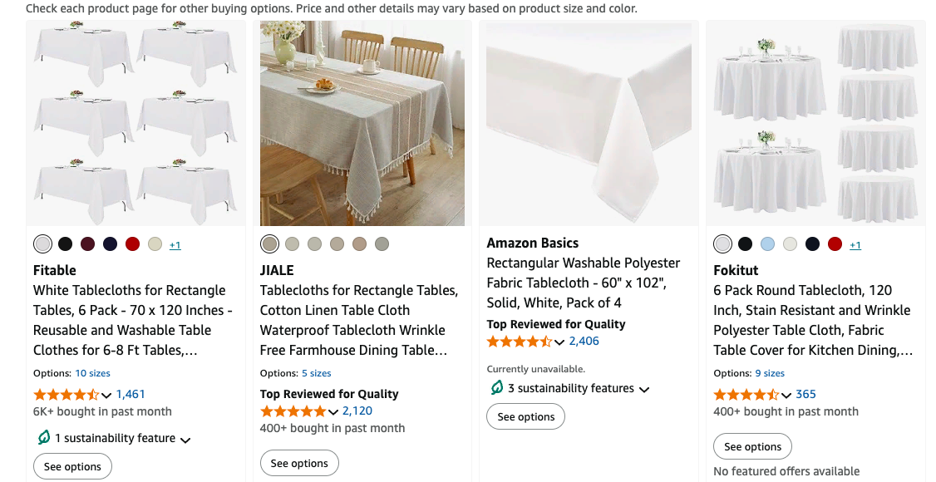Open the 2,120 reviews link for JIALE
This screenshot has height=482, width=936.
click(357, 411)
